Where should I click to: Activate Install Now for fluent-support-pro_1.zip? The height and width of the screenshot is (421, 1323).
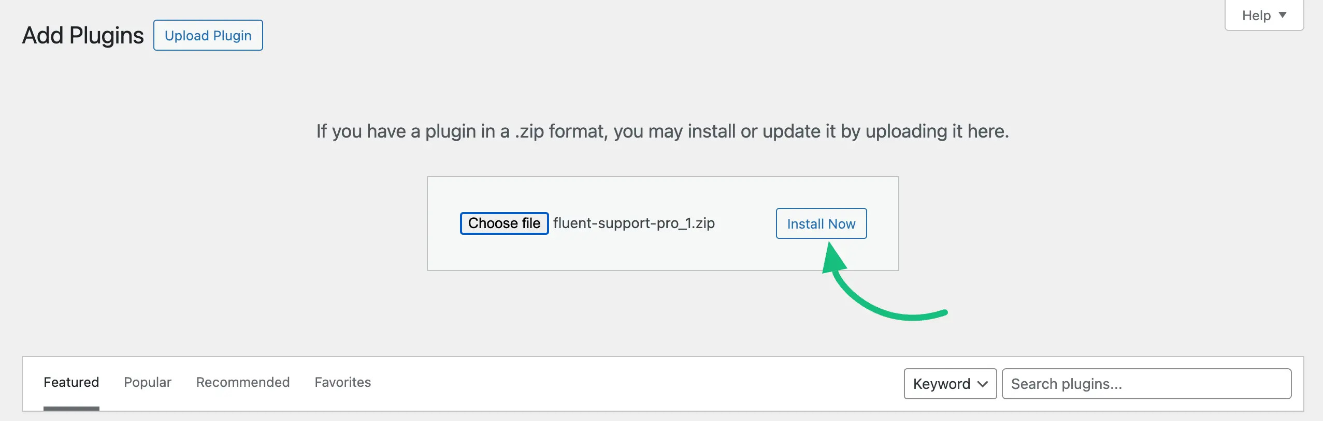point(821,223)
